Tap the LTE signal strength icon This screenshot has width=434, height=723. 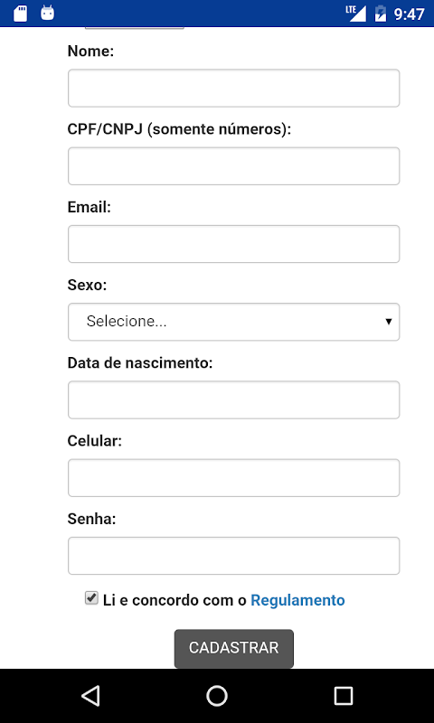356,14
